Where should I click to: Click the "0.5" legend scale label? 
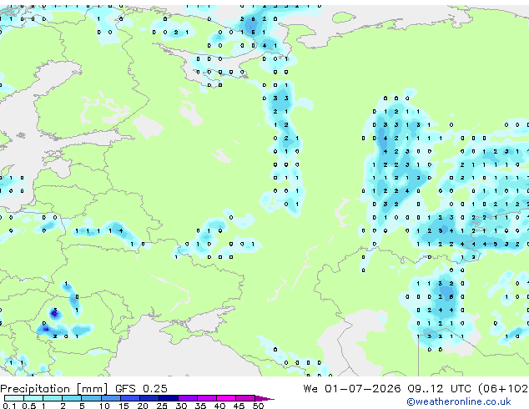point(29,406)
